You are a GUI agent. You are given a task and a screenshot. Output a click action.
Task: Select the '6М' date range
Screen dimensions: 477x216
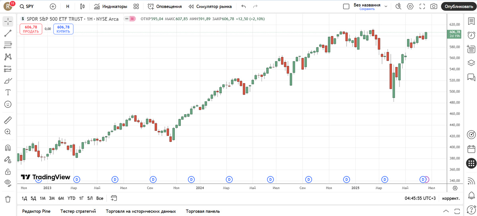coord(61,198)
